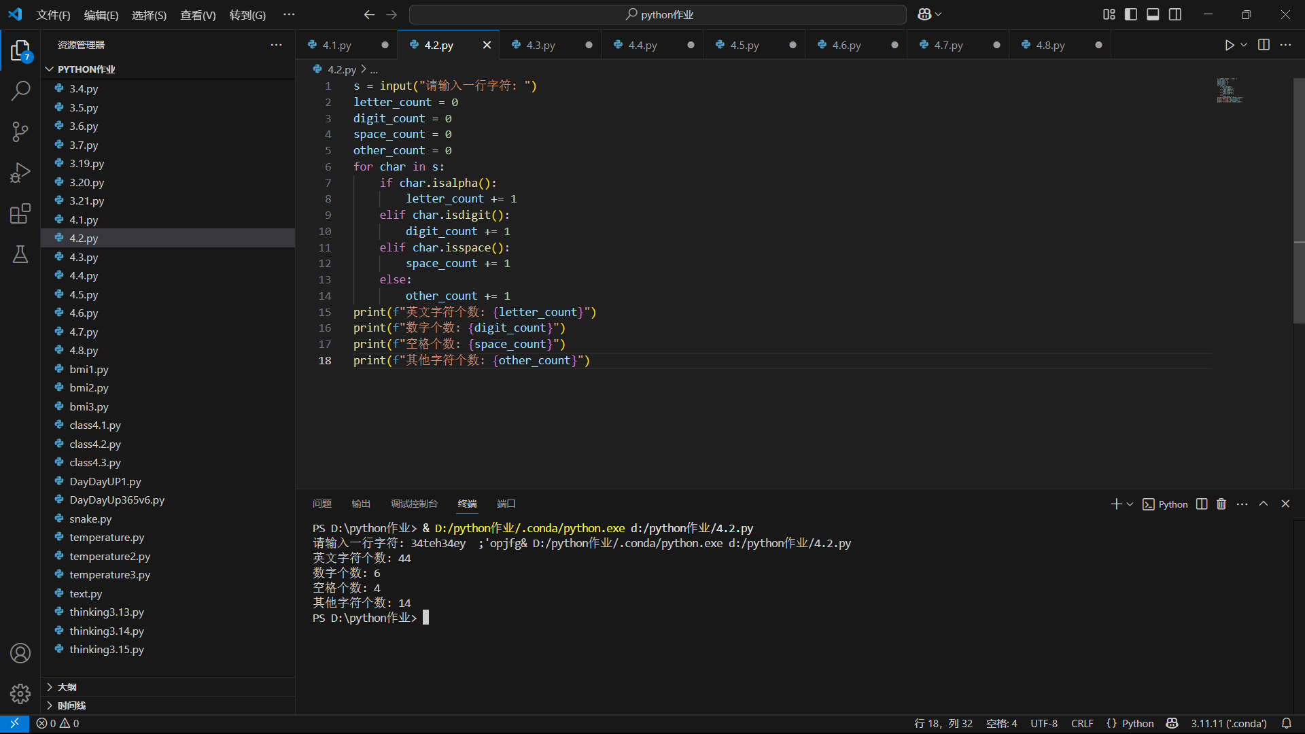1305x734 pixels.
Task: Open the new terminal launch profile dropdown
Action: tap(1130, 504)
